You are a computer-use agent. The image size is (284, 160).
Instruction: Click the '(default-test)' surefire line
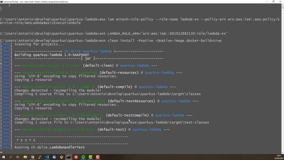(x=92, y=129)
